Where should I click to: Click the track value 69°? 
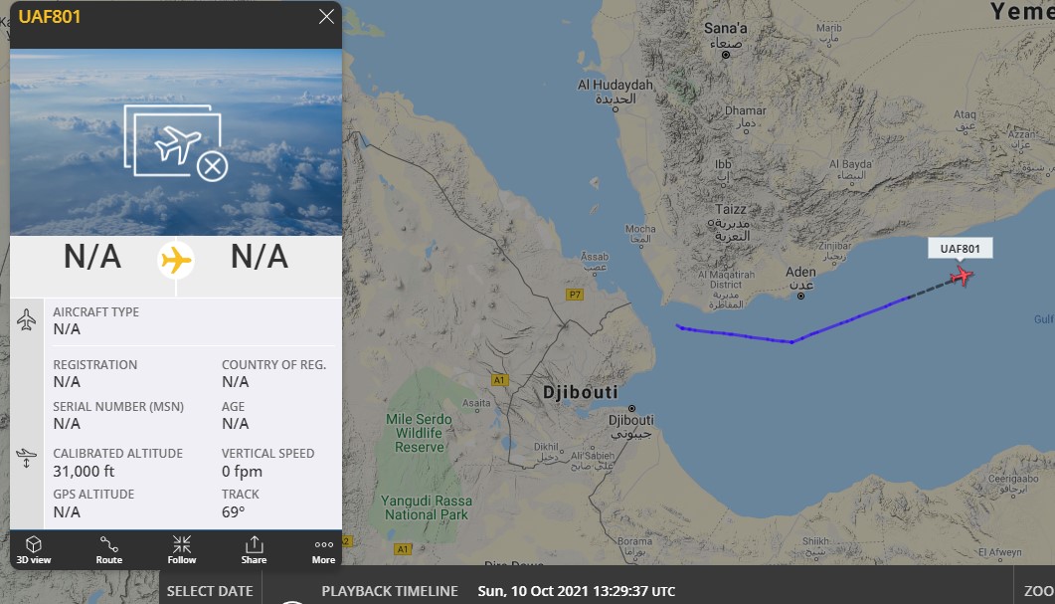[x=233, y=511]
